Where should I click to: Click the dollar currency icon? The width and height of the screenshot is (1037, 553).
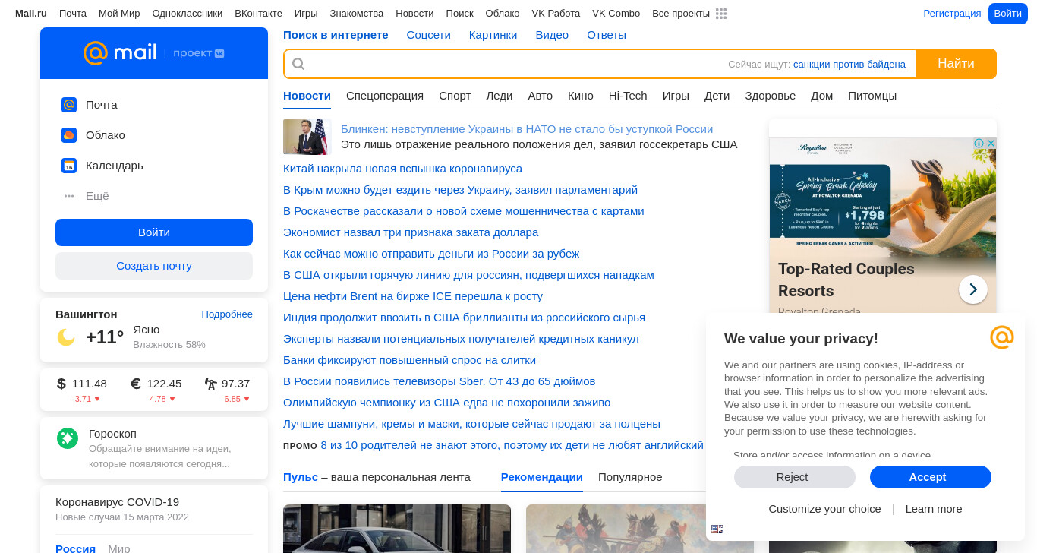pos(61,384)
